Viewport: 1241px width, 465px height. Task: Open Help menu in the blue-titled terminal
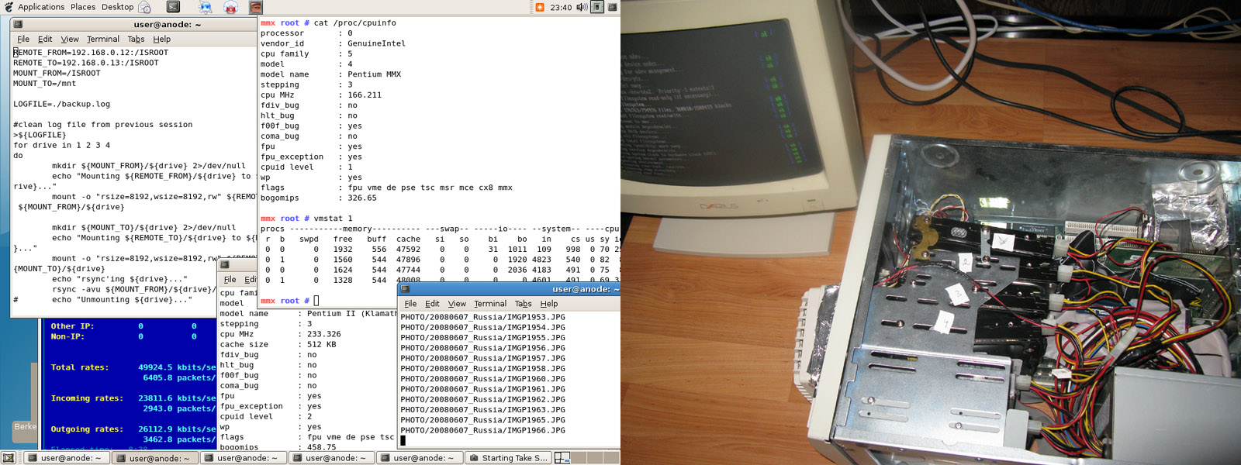click(x=548, y=304)
